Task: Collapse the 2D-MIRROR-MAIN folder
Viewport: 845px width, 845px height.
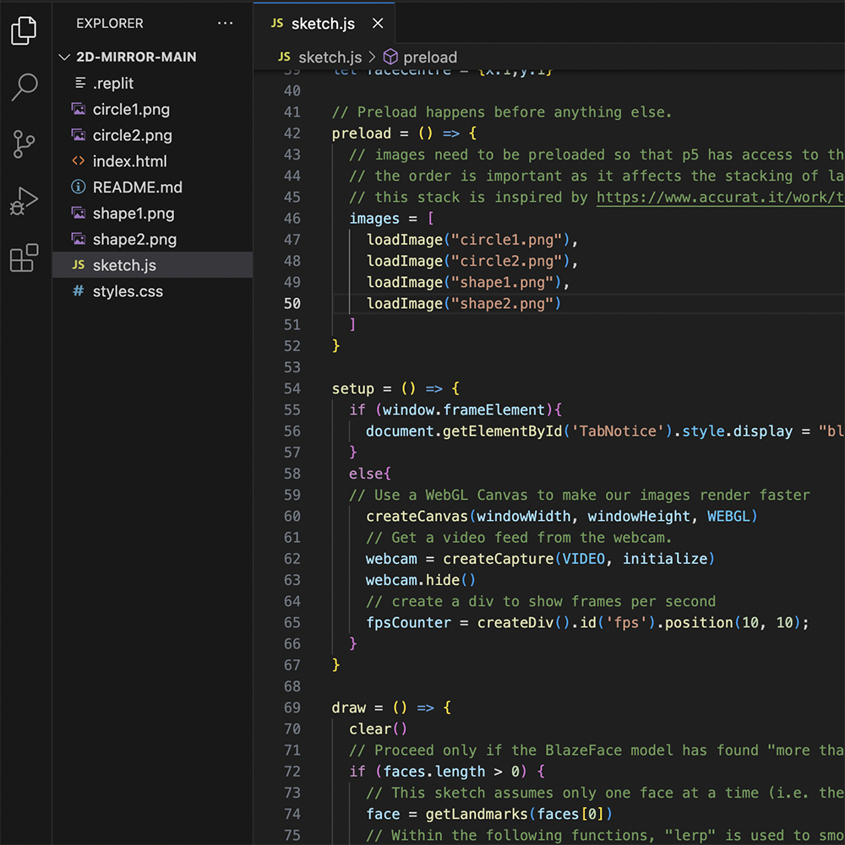Action: click(x=64, y=57)
